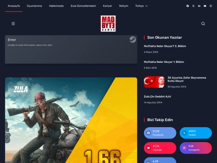Image resolution: width=217 pixels, height=163 pixels.
Task: Open Kariyer menu item
Action: [108, 6]
